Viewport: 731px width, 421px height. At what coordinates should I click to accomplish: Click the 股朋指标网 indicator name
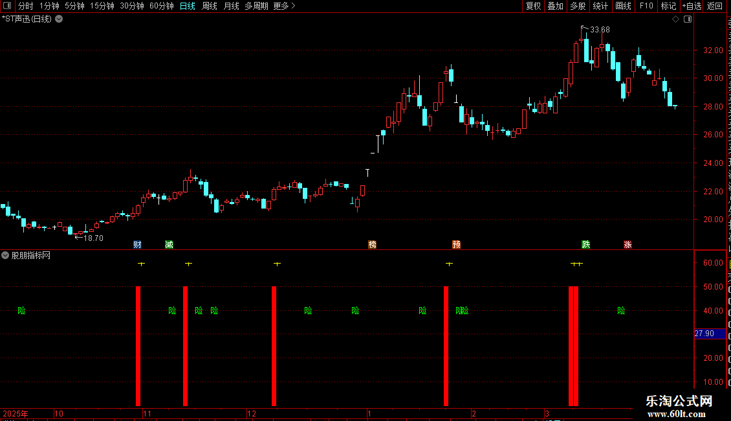(31, 255)
